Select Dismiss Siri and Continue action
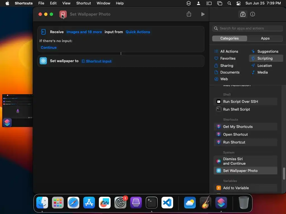Image resolution: width=286 pixels, height=214 pixels. coord(245,161)
